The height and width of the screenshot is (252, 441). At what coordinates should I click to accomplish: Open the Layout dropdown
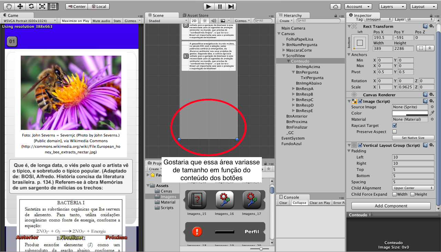pos(424,7)
